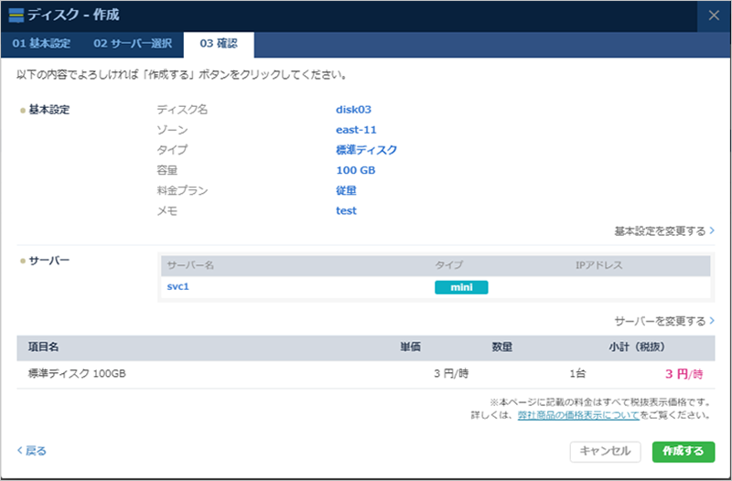Switch to the 02 サーバー選択 tab
The image size is (732, 481).
132,44
